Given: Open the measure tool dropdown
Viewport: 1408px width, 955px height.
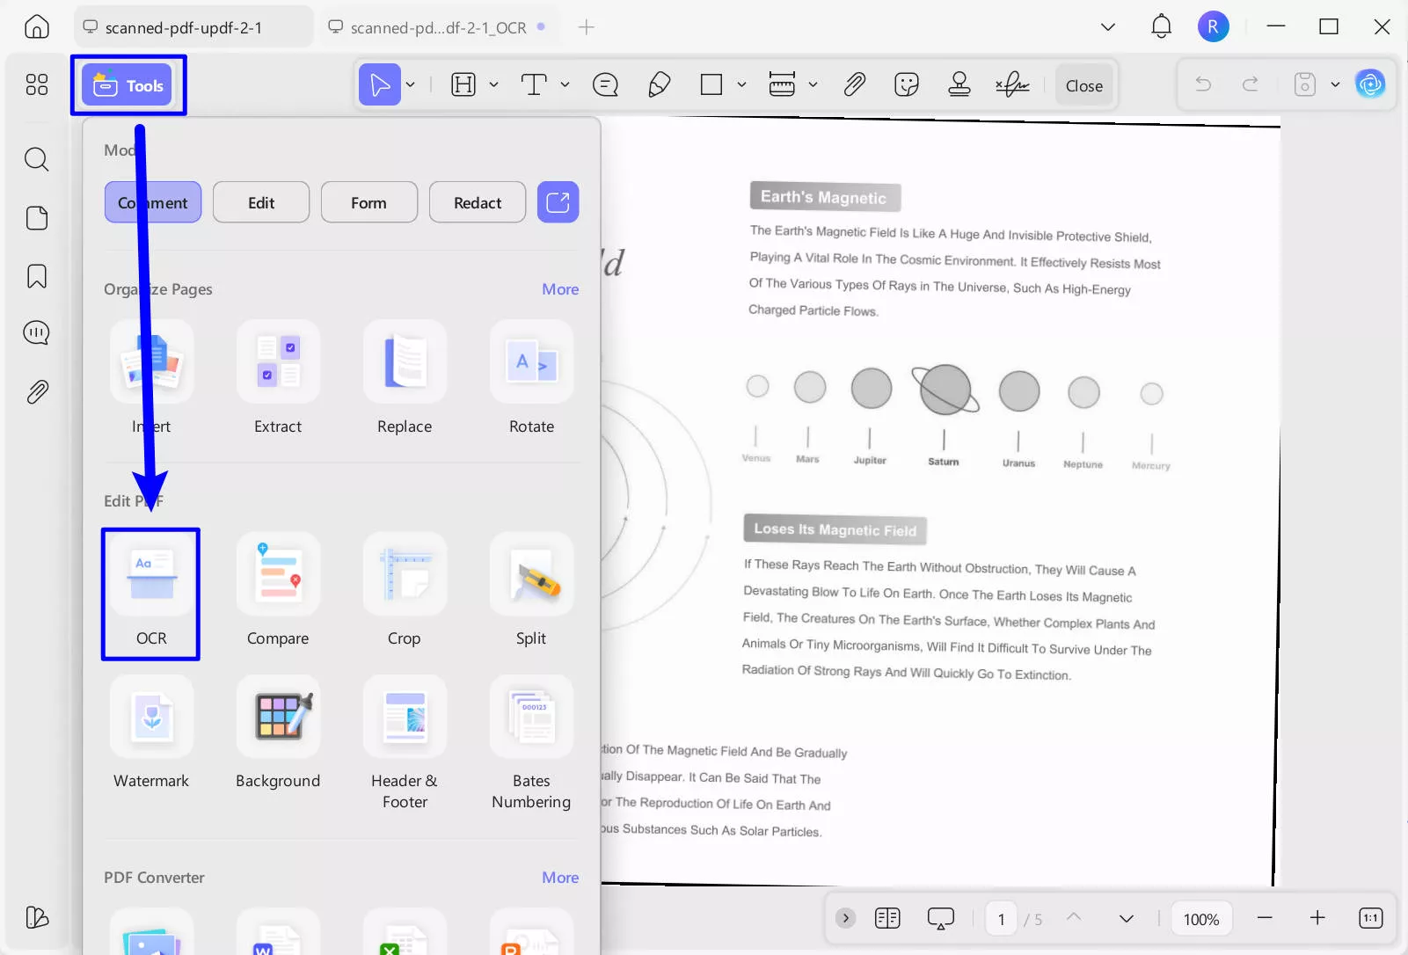Looking at the screenshot, I should 812,84.
